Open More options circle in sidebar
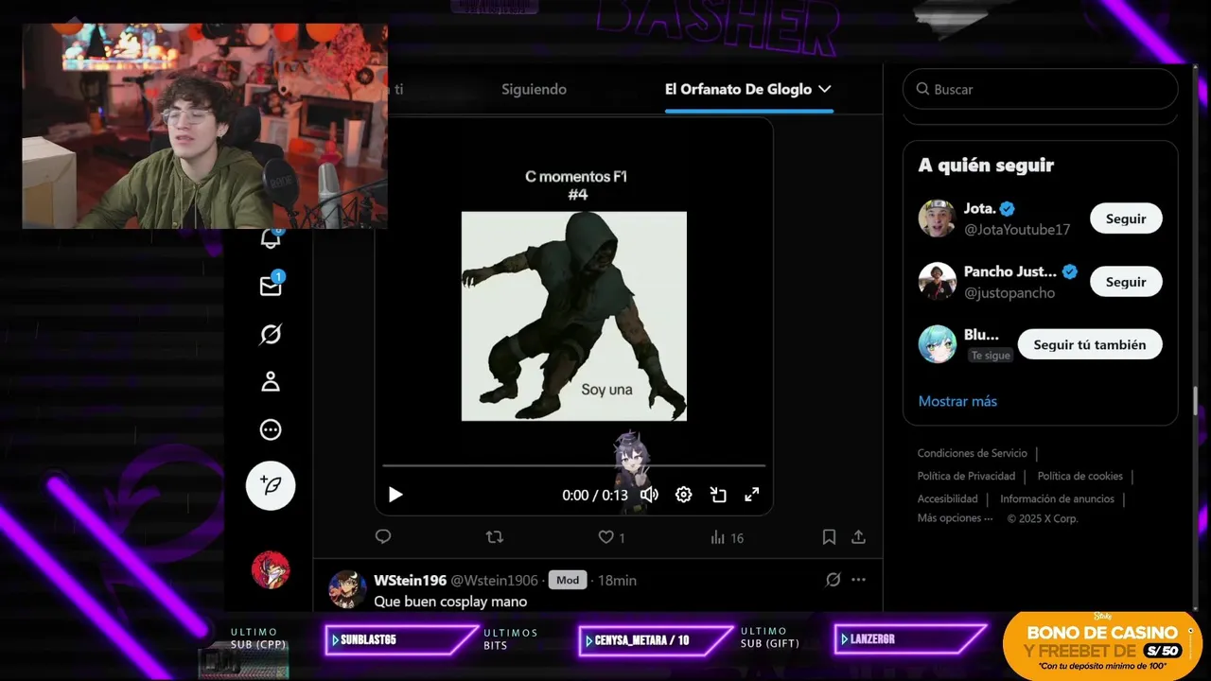 tap(271, 430)
